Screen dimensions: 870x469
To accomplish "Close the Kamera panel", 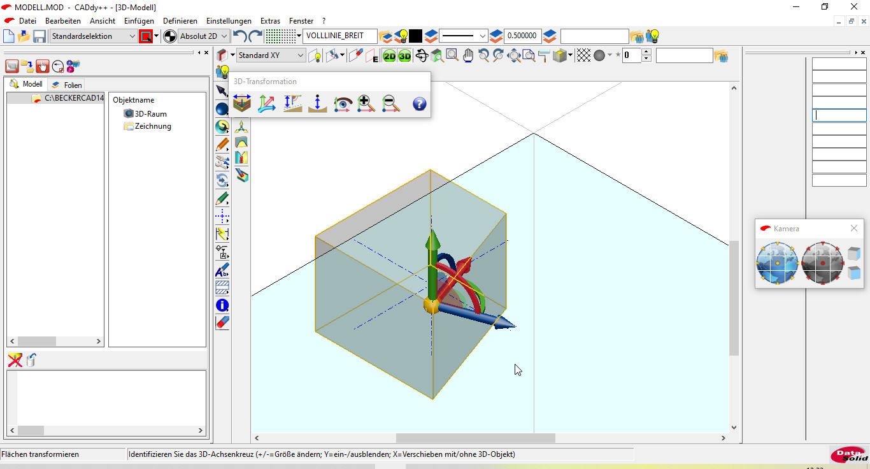I will [854, 228].
